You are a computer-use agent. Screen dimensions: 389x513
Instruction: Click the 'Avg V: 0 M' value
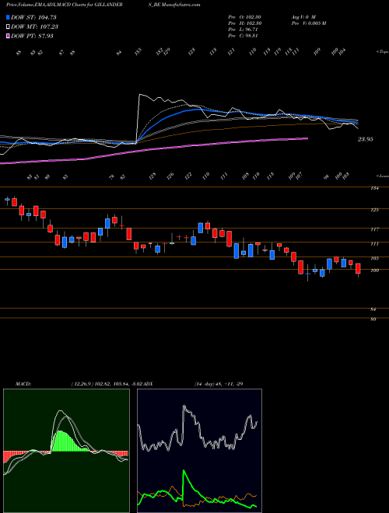click(303, 17)
